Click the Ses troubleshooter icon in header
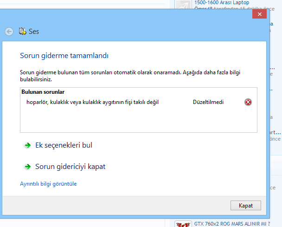 [23, 31]
